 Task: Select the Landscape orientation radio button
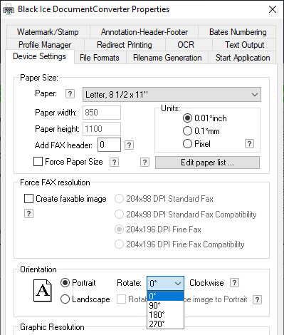click(65, 299)
